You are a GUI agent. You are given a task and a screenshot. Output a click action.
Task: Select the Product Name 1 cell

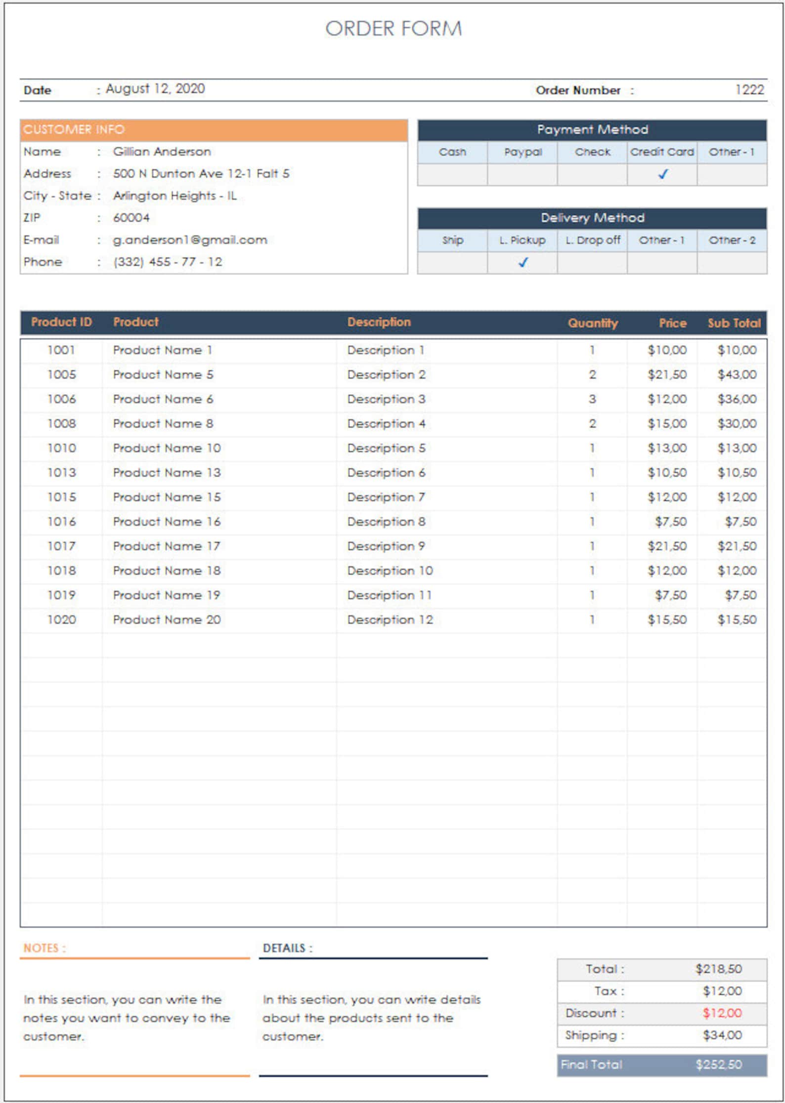click(x=219, y=350)
